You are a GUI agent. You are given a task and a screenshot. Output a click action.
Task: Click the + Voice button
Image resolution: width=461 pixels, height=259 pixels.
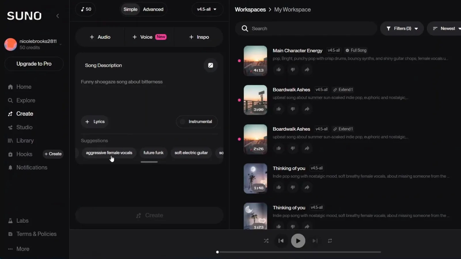(149, 37)
